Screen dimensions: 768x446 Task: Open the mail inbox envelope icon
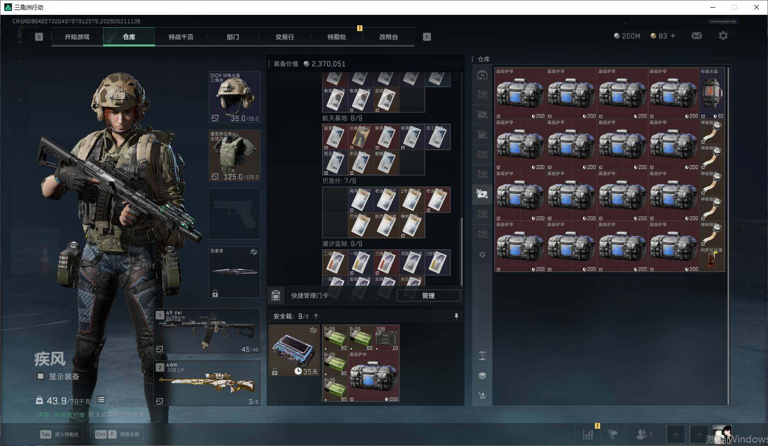coord(697,36)
